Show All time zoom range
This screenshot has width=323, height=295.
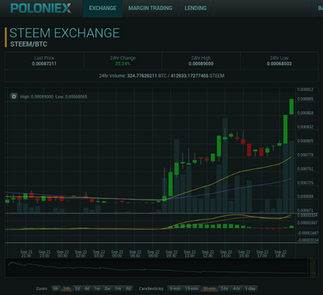128,289
